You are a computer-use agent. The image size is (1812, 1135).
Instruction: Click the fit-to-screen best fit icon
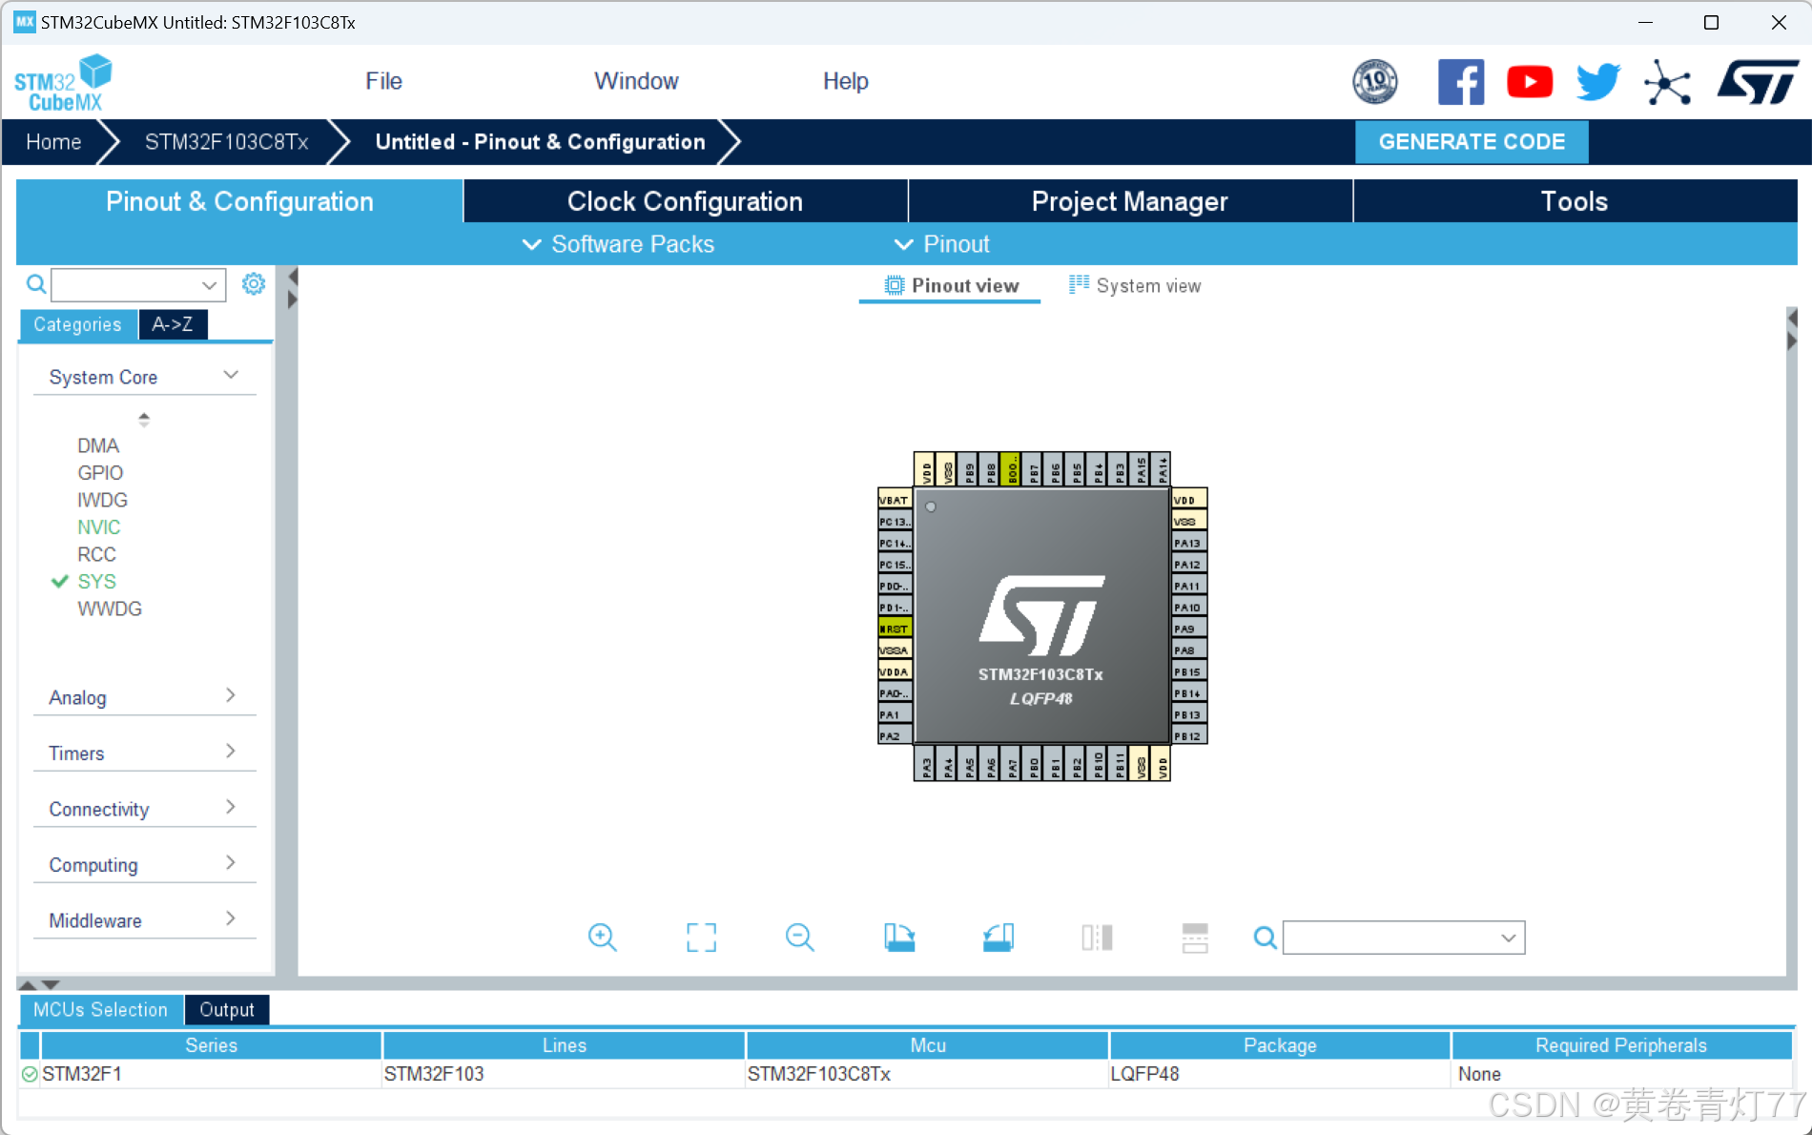point(701,938)
